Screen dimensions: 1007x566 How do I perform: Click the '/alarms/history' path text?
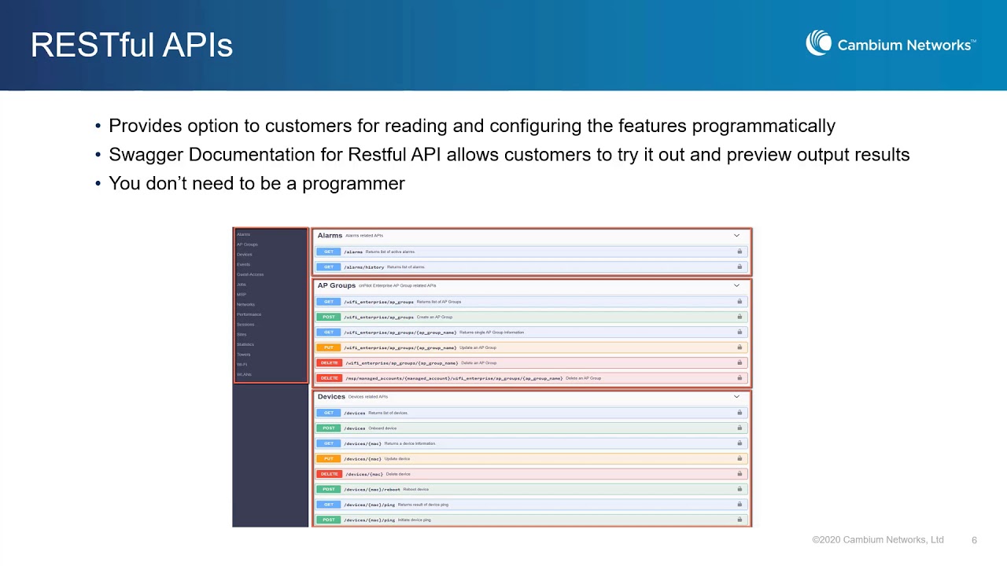click(x=364, y=267)
